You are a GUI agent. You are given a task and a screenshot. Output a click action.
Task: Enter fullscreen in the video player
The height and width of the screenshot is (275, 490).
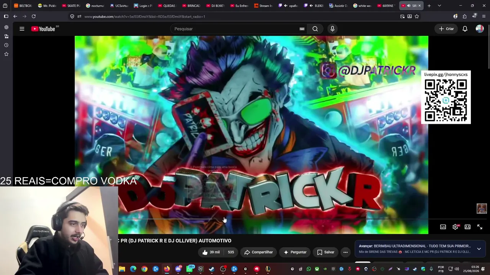point(480,227)
